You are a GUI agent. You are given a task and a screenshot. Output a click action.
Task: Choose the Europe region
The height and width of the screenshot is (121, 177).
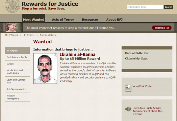coord(17,64)
